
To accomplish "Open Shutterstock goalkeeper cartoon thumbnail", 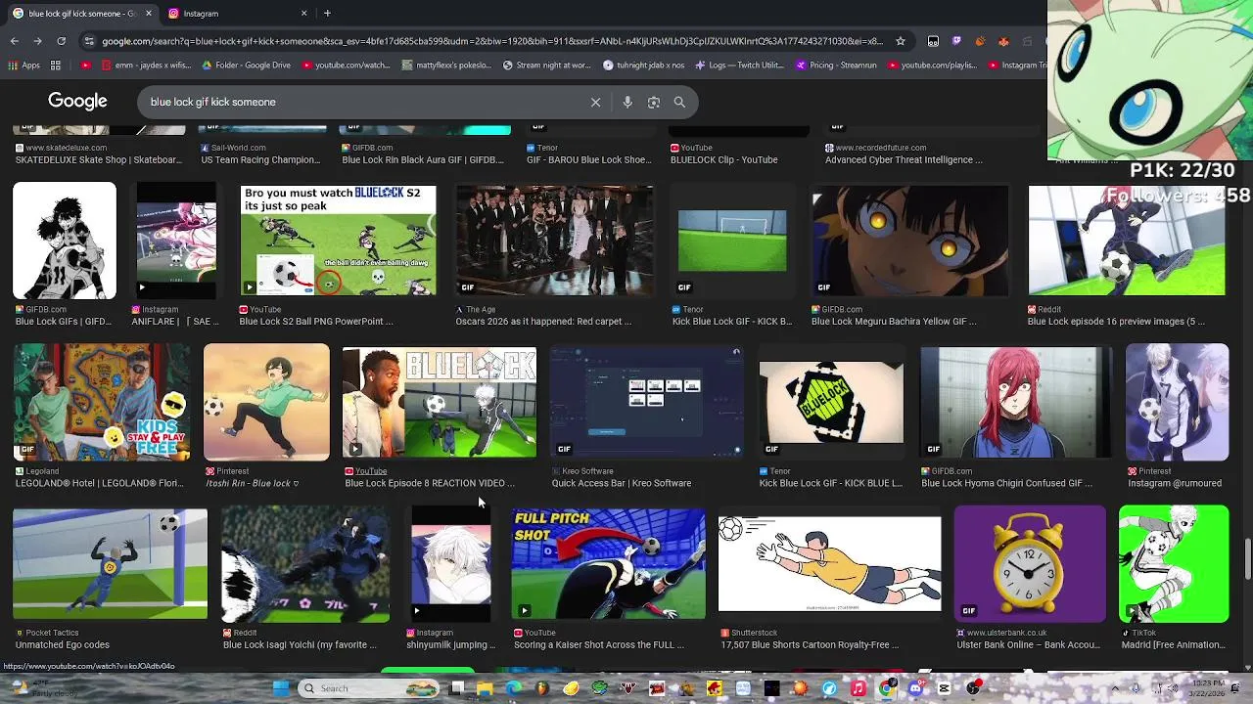I will 829,563.
